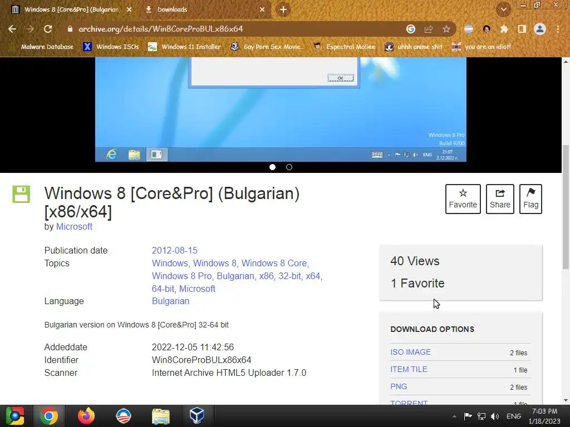Click the Flag button
Viewport: 570px width, 427px height.
[x=530, y=199]
